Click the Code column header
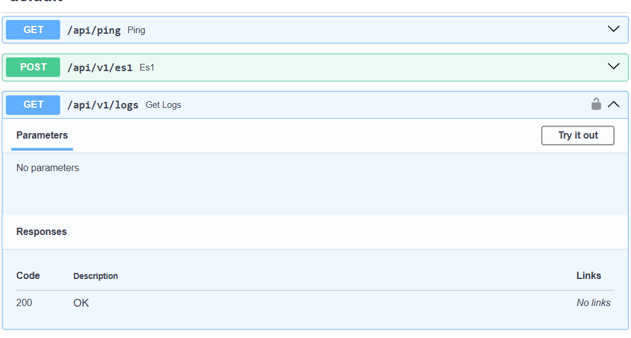631x338 pixels. pyautogui.click(x=28, y=275)
